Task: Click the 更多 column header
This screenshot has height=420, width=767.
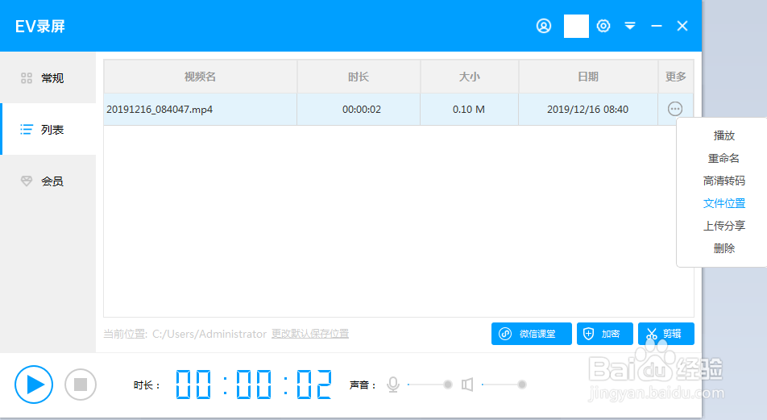Action: (675, 77)
